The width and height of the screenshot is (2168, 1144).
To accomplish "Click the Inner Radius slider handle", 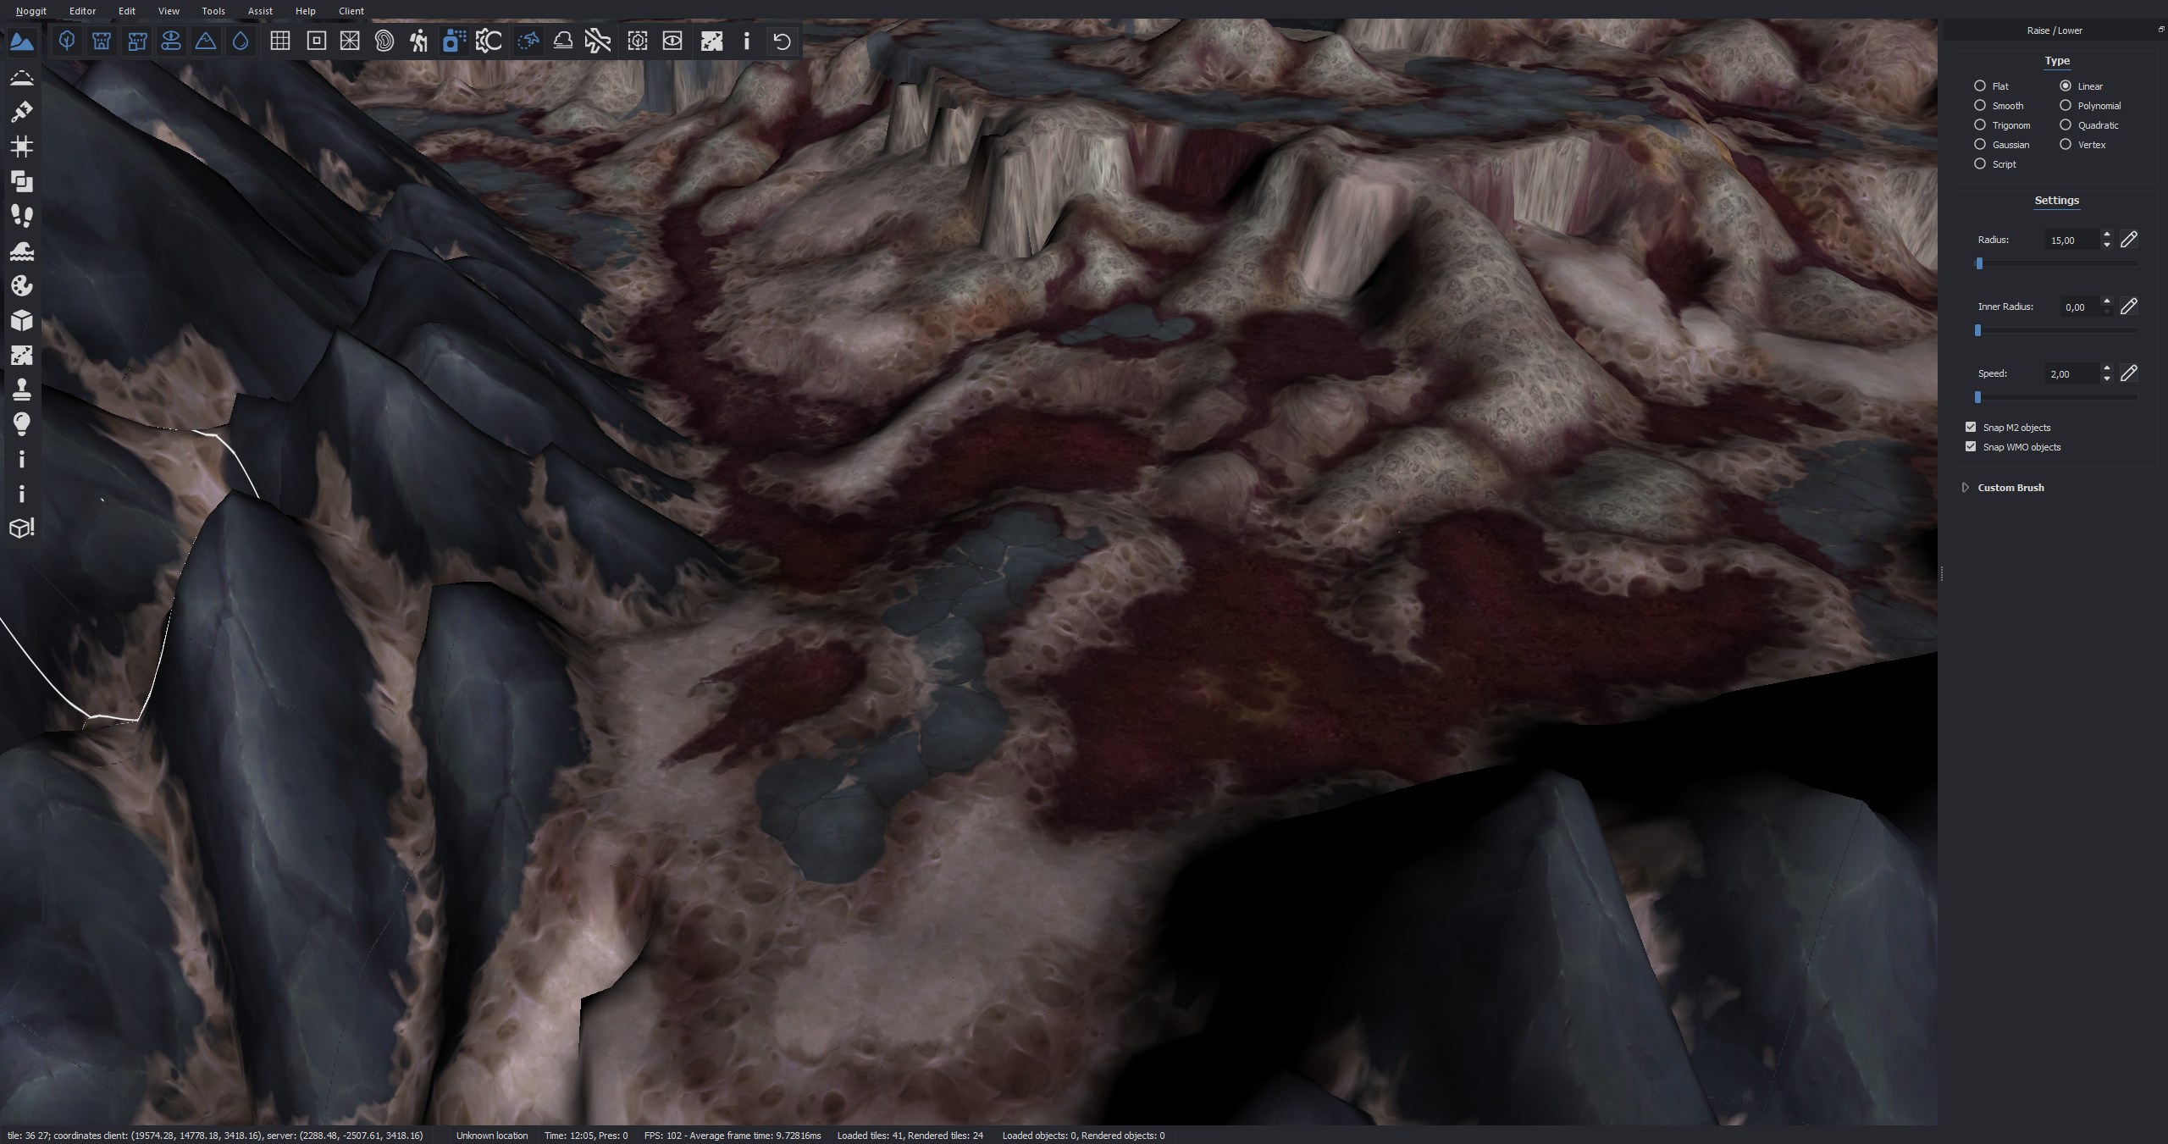I will [1978, 330].
